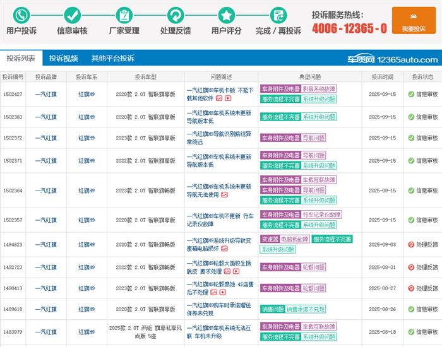Viewport: 442px width, 347px height.
Task: Click the 轮毂问题 tag in row 1492723
Action: pos(314,267)
